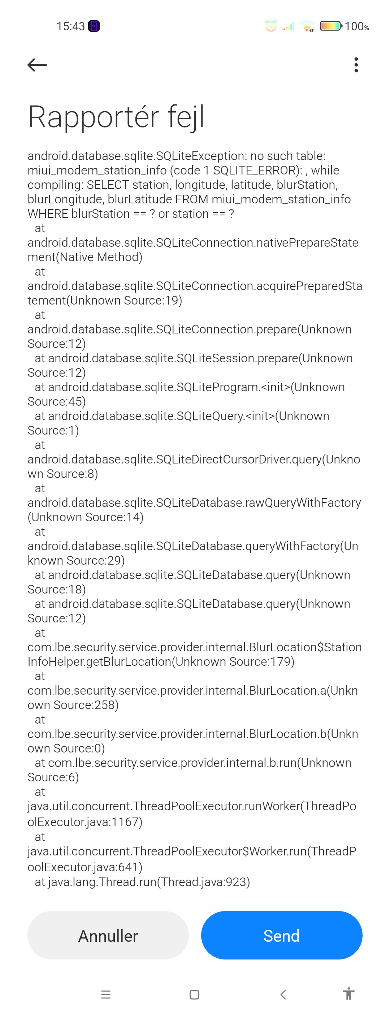Tap the battery indicator icon
Viewport: 390px width, 1018px height.
coord(331,26)
